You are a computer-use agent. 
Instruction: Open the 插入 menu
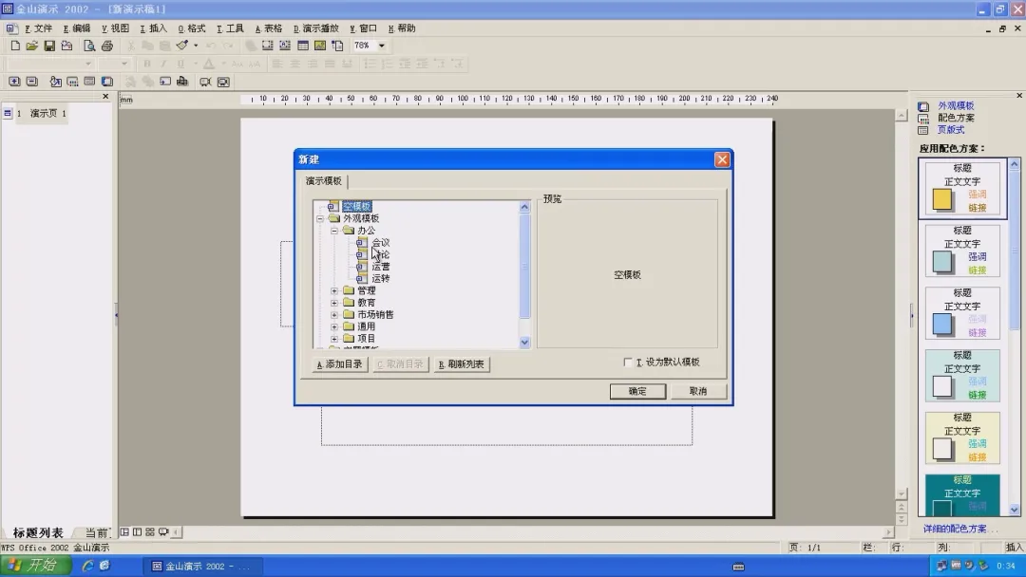(x=154, y=28)
